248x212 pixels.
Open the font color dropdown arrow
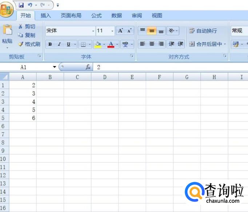point(117,44)
